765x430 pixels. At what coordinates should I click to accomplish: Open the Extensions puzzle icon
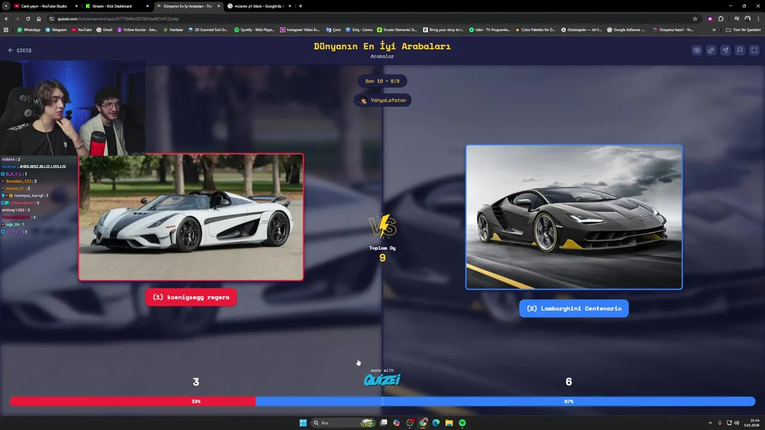(721, 19)
